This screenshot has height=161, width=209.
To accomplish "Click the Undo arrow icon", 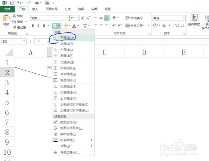I will (19, 2).
